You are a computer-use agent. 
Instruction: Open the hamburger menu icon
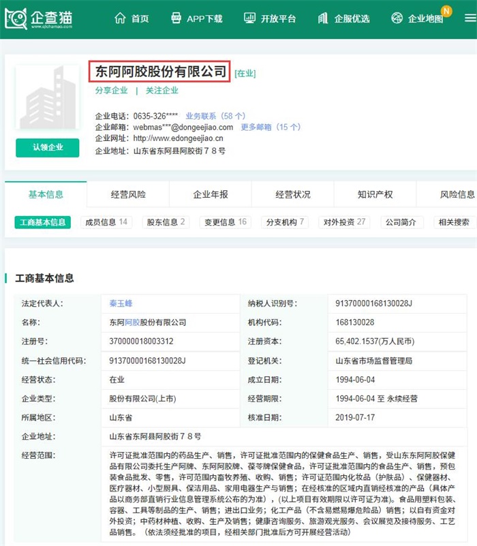(470, 18)
